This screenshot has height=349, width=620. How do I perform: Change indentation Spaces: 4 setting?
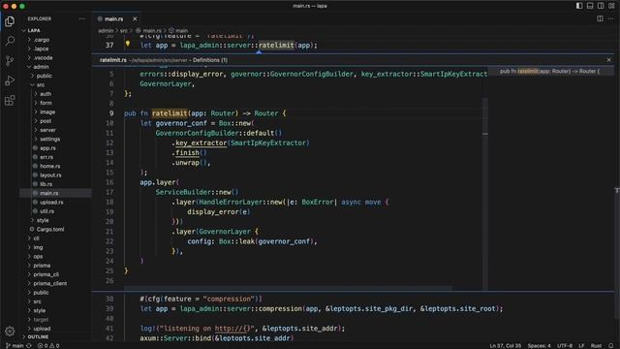pos(539,345)
